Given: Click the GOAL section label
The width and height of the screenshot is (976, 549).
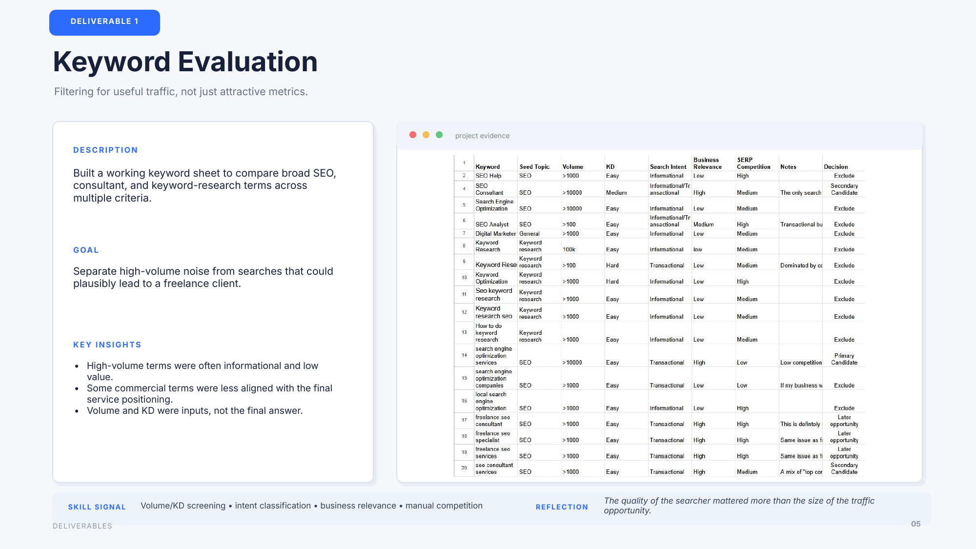Looking at the screenshot, I should click(x=86, y=250).
